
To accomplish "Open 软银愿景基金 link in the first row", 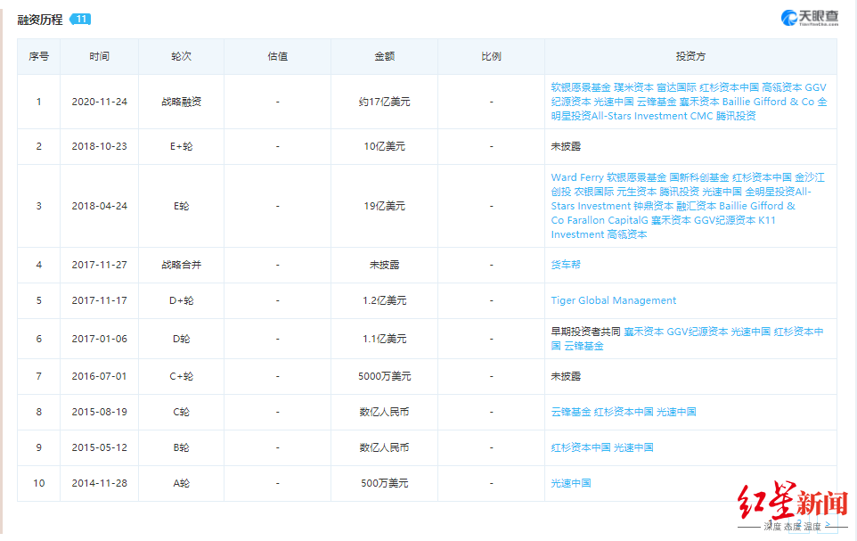I will pos(581,87).
